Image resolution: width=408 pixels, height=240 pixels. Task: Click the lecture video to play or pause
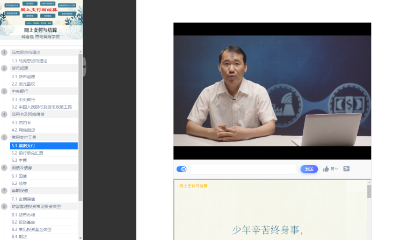[272, 91]
